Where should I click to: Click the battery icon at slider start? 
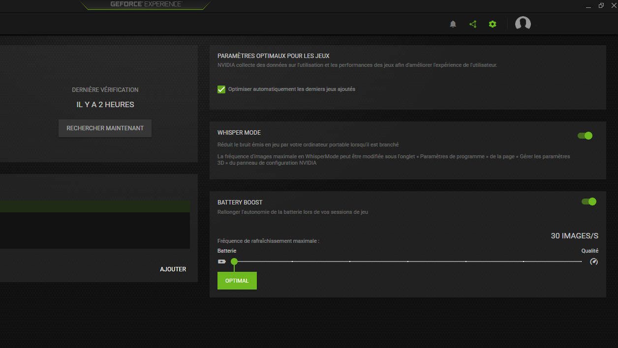pyautogui.click(x=222, y=261)
